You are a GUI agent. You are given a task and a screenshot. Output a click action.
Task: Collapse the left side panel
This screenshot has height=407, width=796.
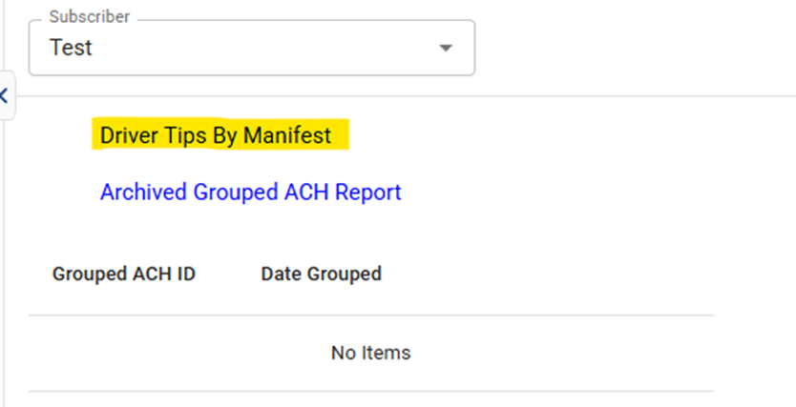click(x=5, y=95)
